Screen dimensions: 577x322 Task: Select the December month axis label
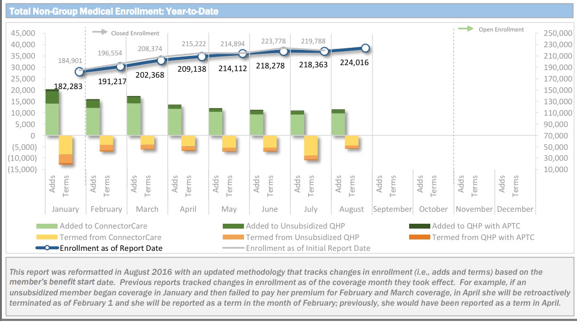coord(515,209)
